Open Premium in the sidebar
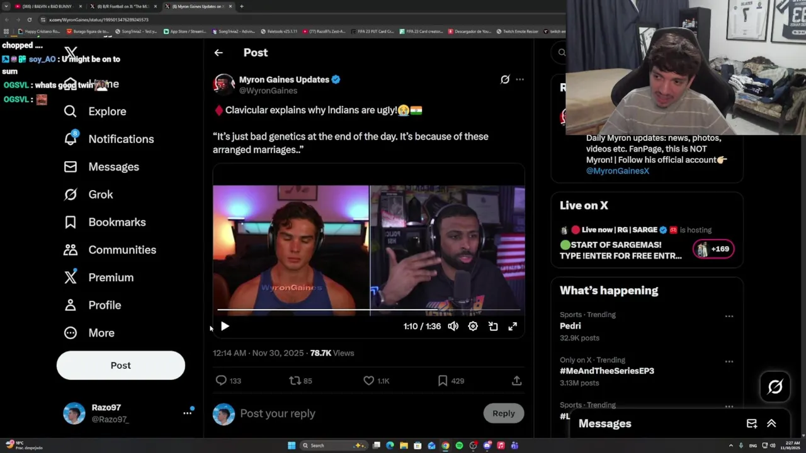The image size is (806, 453). point(98,277)
